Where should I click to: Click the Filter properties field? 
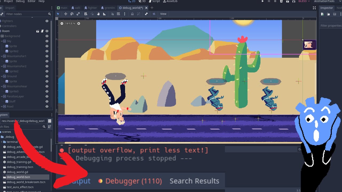point(331,26)
